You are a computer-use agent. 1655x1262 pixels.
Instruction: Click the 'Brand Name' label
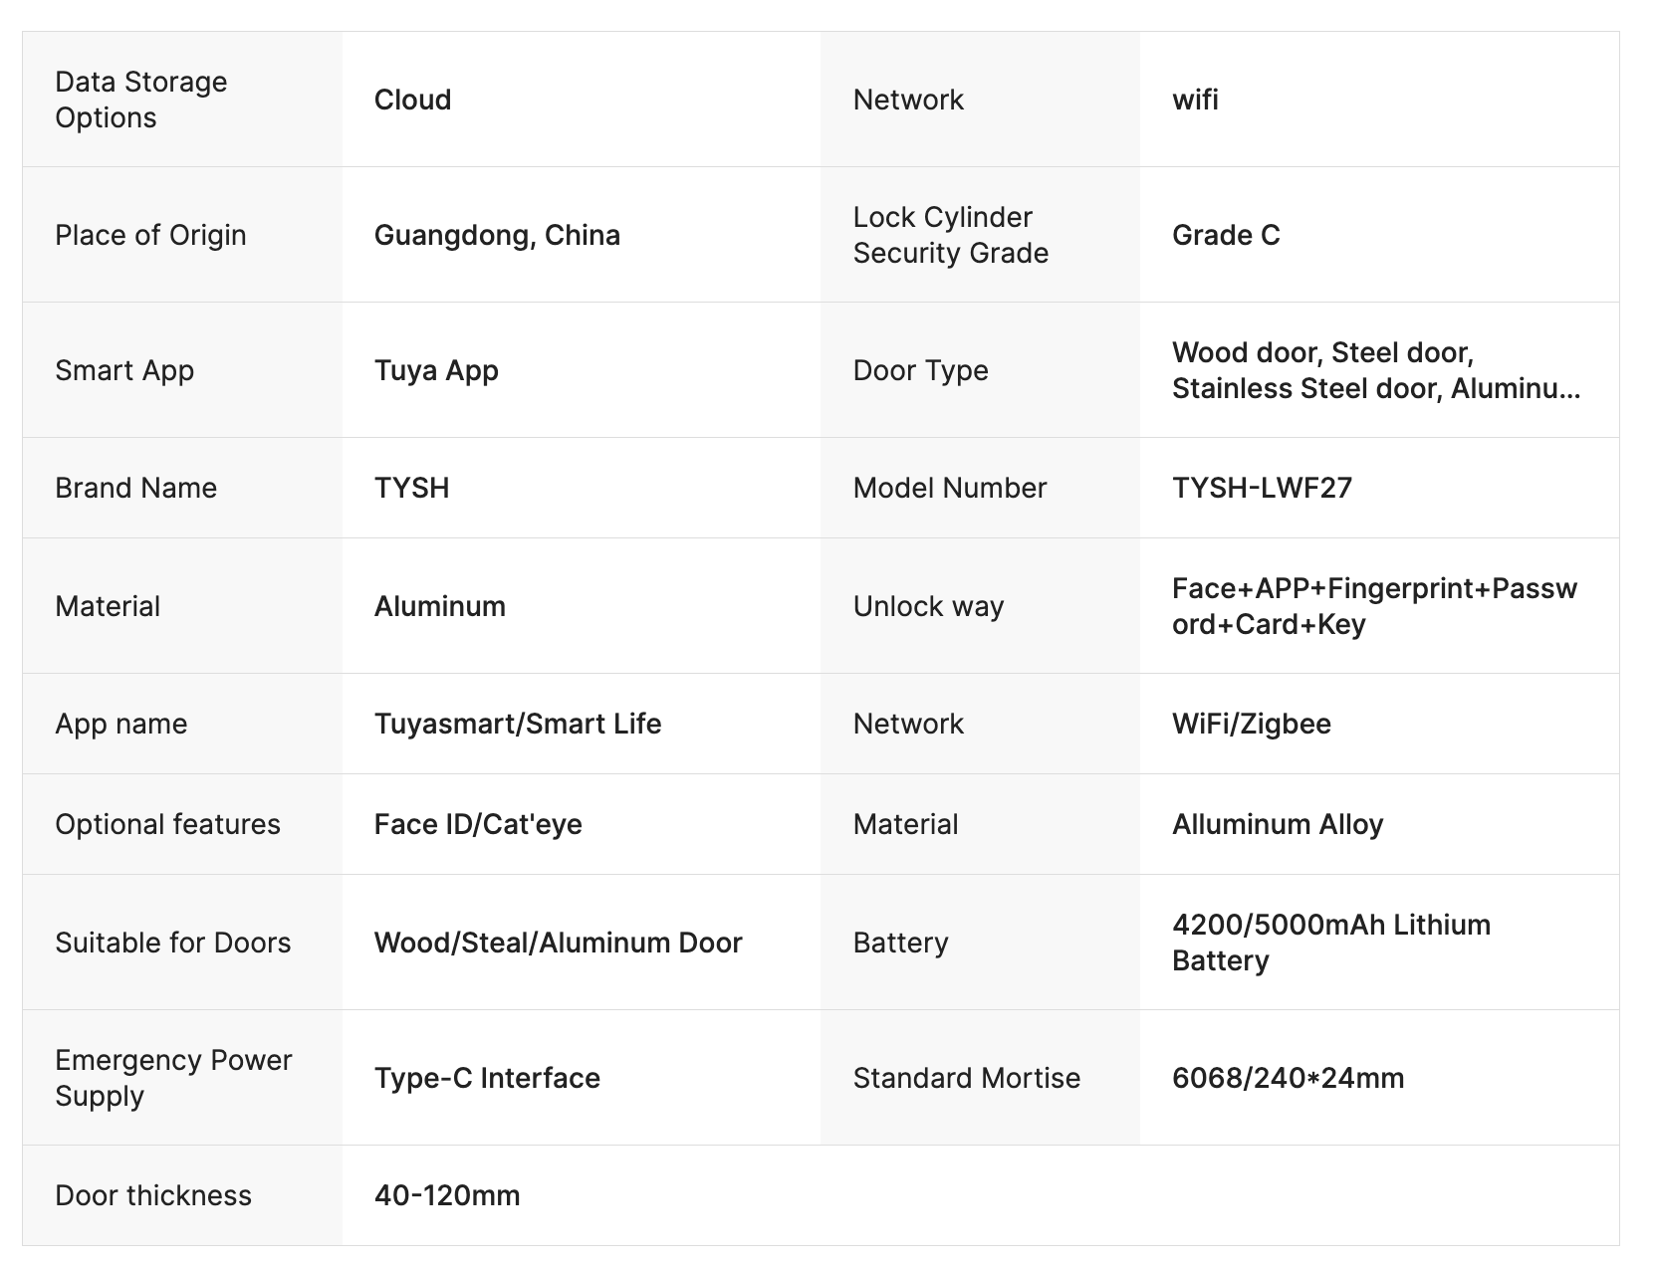(x=135, y=488)
